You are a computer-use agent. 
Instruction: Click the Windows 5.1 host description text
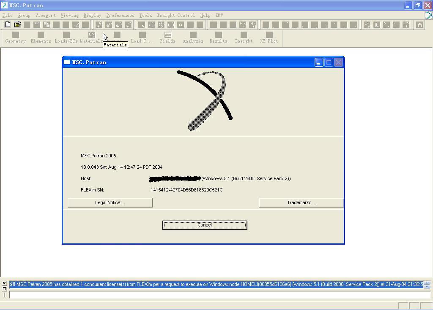(x=246, y=178)
